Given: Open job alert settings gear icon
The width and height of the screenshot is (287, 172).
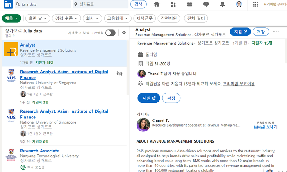Looking at the screenshot, I should [124, 33].
